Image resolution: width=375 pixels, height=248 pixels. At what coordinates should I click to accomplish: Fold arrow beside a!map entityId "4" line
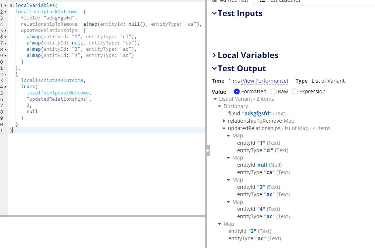tap(6, 55)
